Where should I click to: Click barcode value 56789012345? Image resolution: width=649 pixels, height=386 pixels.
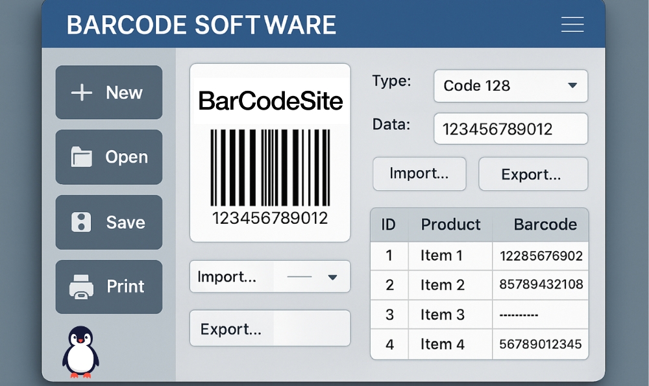[541, 344]
